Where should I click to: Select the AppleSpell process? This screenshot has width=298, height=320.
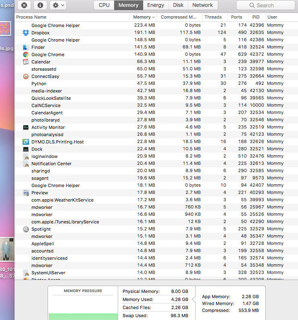(156, 244)
